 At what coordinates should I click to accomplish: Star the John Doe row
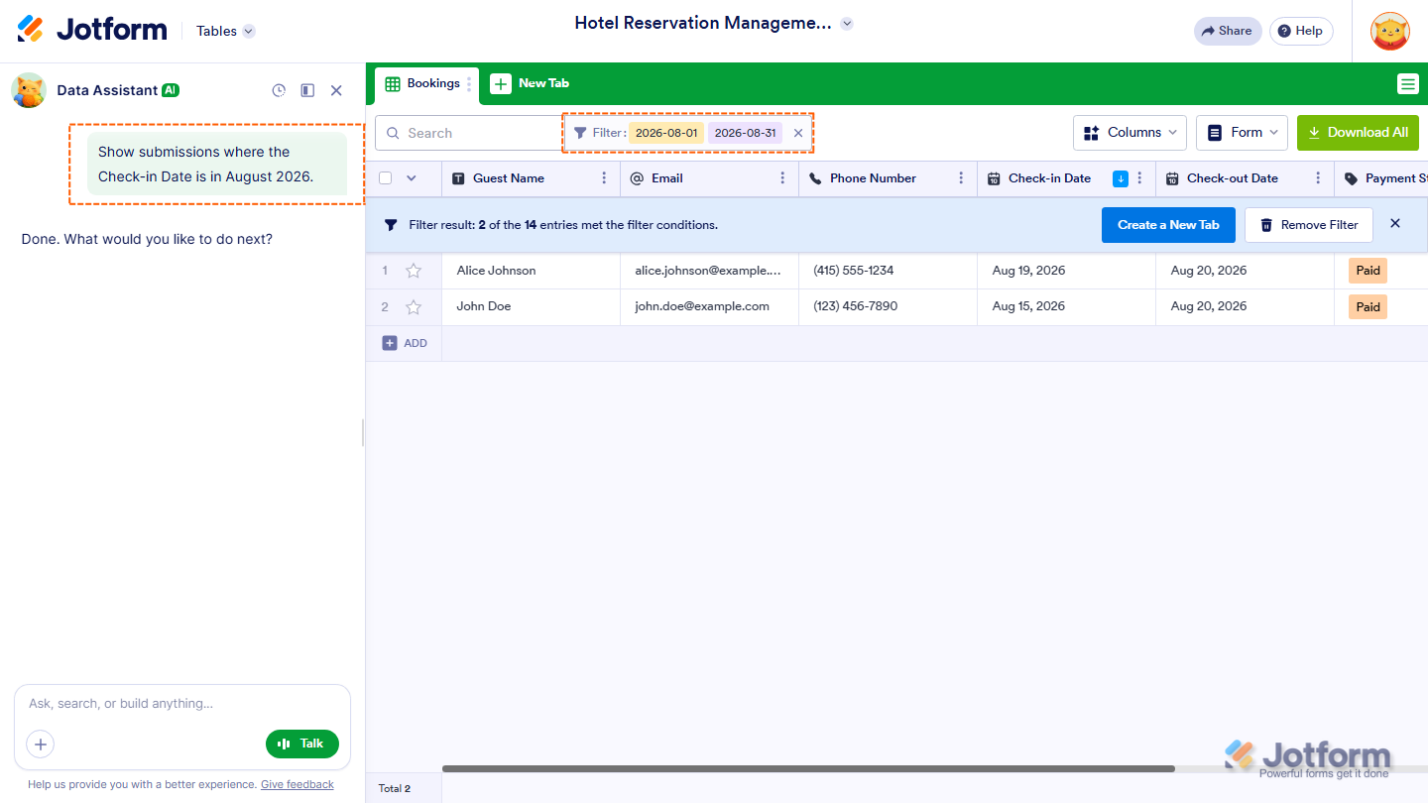click(414, 307)
